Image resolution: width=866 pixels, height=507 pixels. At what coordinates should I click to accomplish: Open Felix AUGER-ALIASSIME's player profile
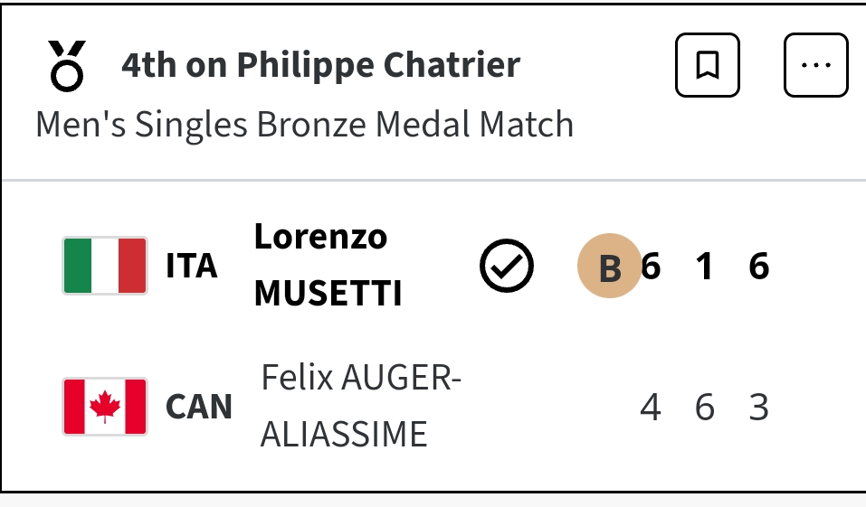(x=360, y=406)
